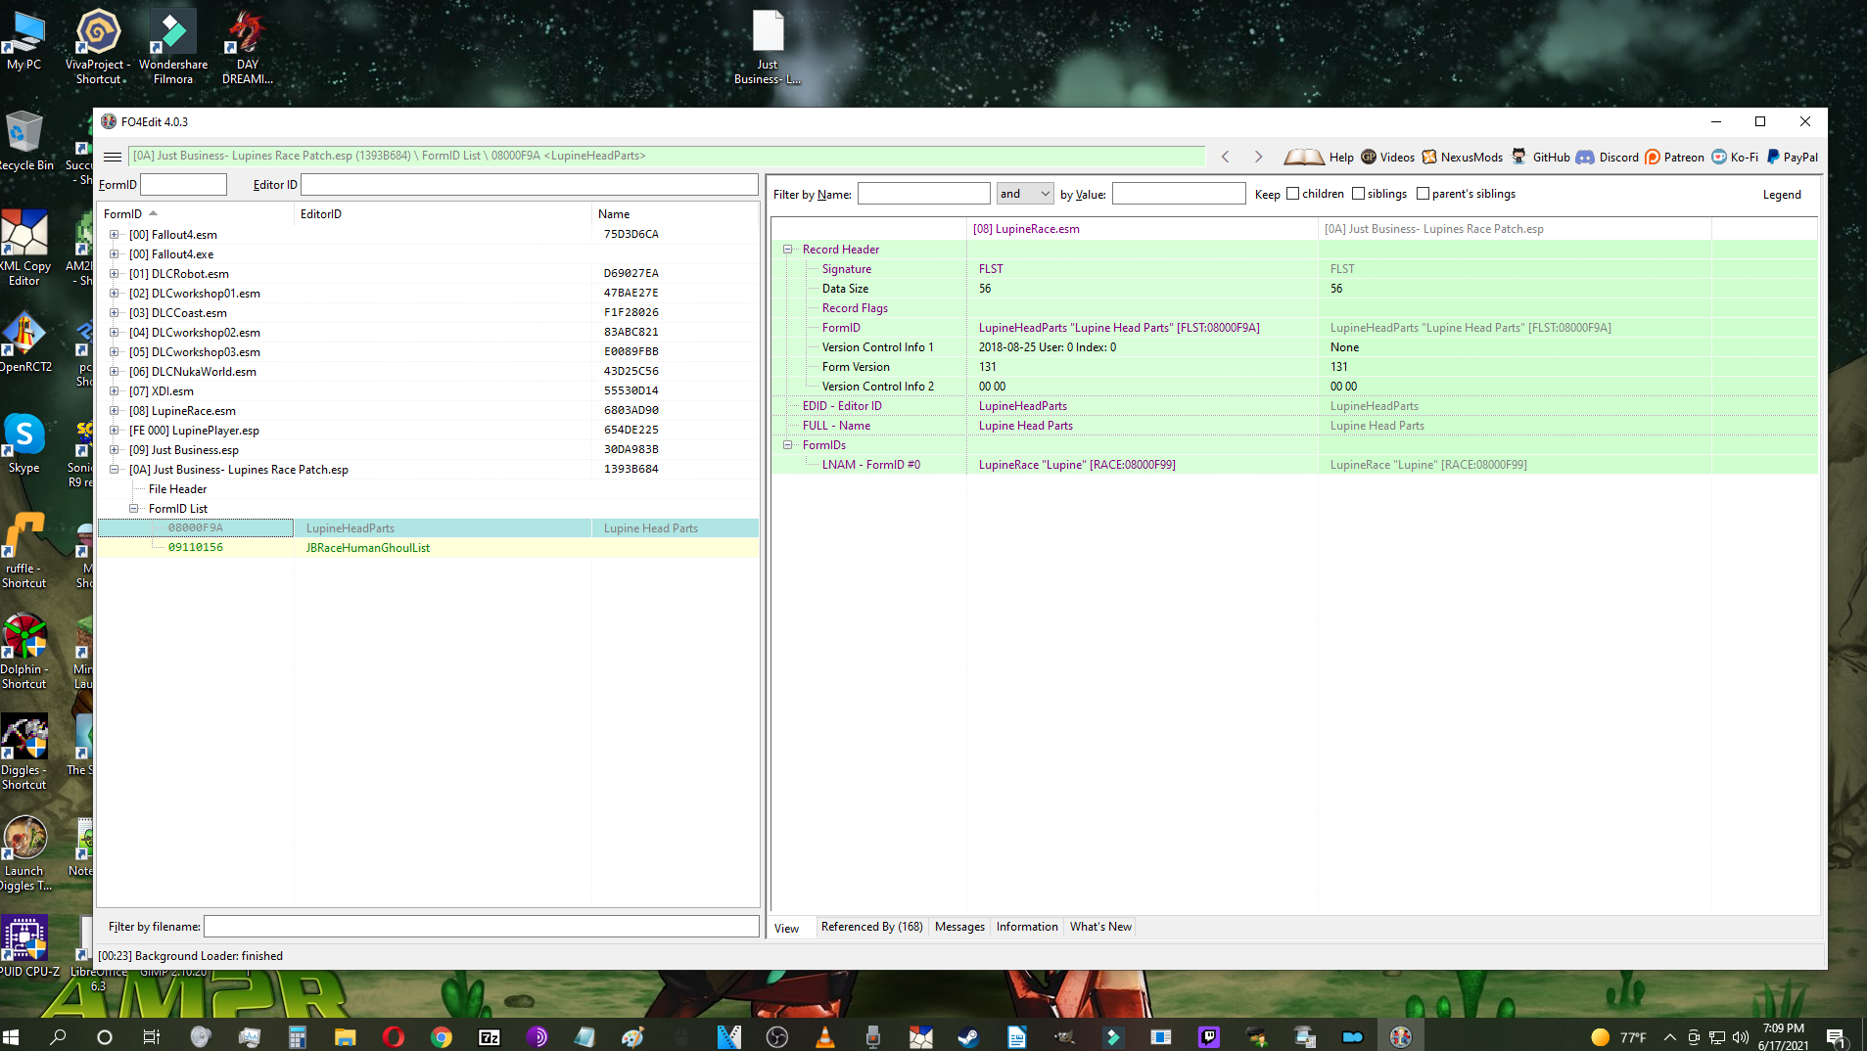This screenshot has width=1867, height=1051.
Task: Select the LNAM - FormID #0 row
Action: 1294,465
